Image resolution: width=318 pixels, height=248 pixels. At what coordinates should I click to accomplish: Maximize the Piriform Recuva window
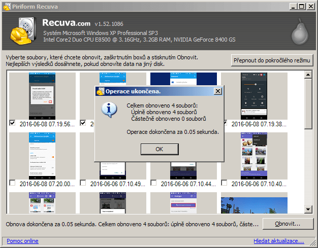pyautogui.click(x=301, y=7)
